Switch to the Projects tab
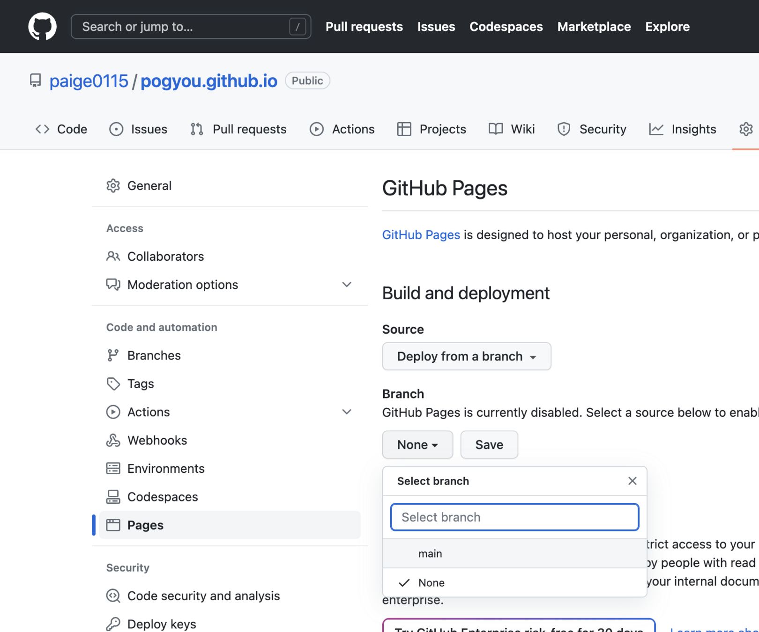The width and height of the screenshot is (759, 632). click(x=432, y=129)
